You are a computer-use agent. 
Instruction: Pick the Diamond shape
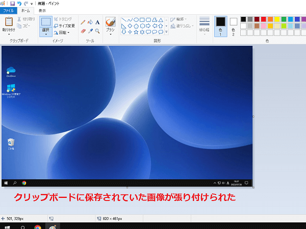130,26
